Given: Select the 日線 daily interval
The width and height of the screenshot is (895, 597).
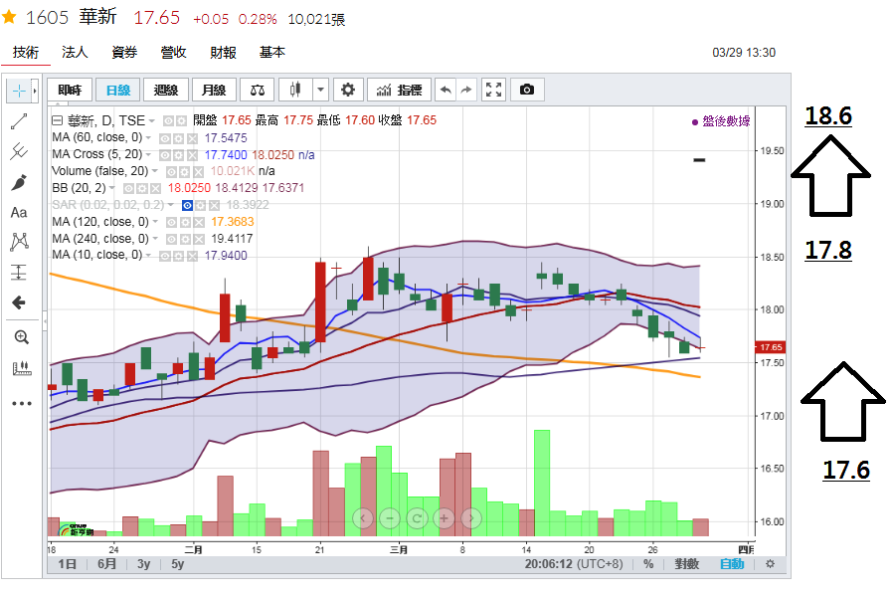Looking at the screenshot, I should pyautogui.click(x=118, y=90).
